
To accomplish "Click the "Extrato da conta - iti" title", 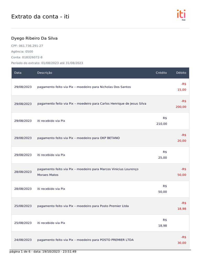I will pyautogui.click(x=40, y=17).
